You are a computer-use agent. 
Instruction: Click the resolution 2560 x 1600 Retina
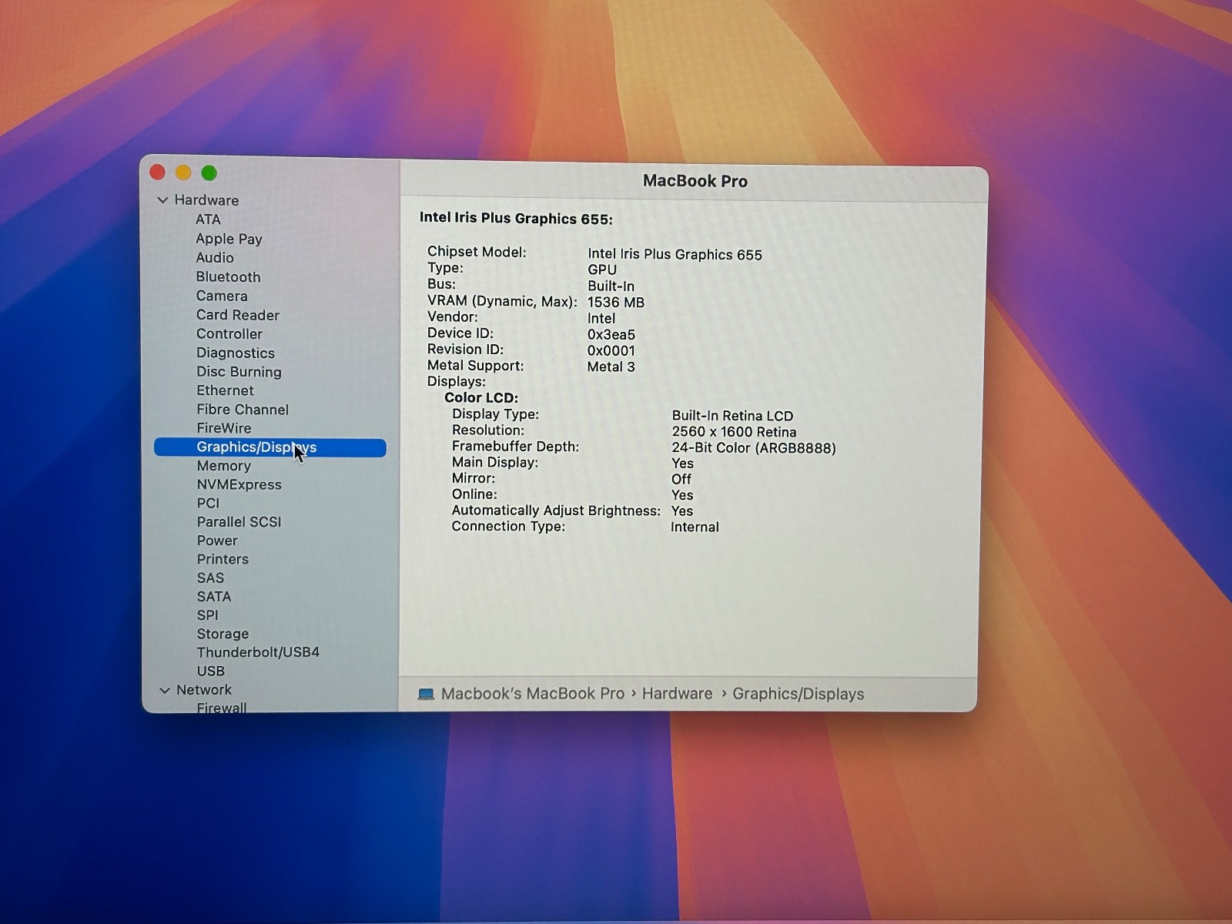click(x=734, y=432)
